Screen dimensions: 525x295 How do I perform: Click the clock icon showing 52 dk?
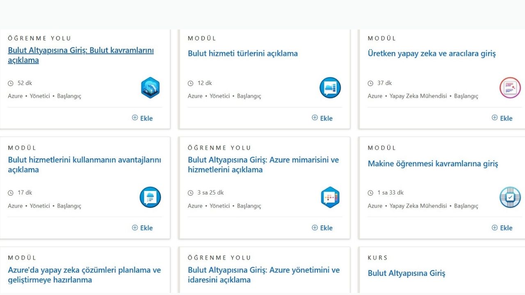10,83
